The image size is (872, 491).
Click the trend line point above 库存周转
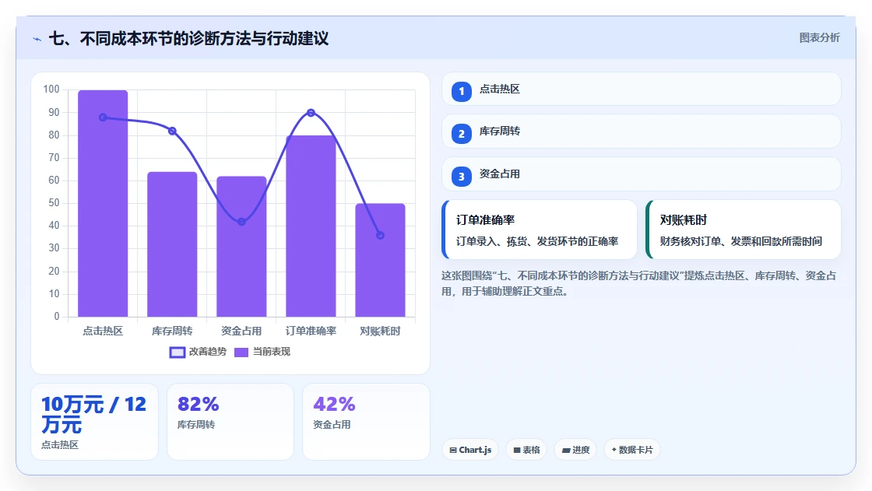(172, 132)
